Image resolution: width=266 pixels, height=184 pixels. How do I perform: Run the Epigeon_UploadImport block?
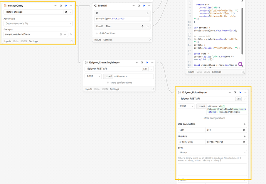[x=241, y=93]
